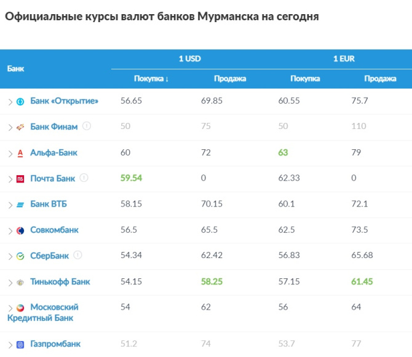Sort by USD Покупка column

[151, 79]
